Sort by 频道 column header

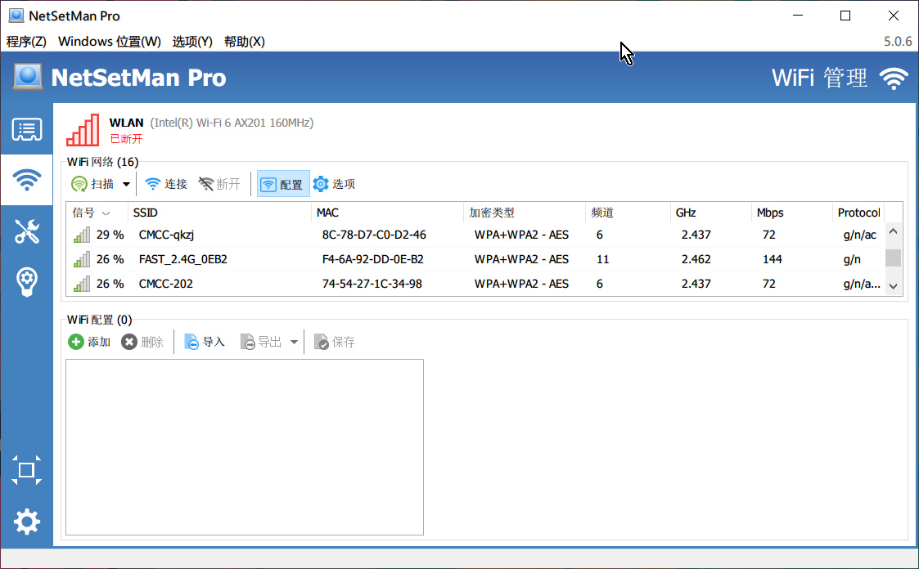pyautogui.click(x=628, y=213)
